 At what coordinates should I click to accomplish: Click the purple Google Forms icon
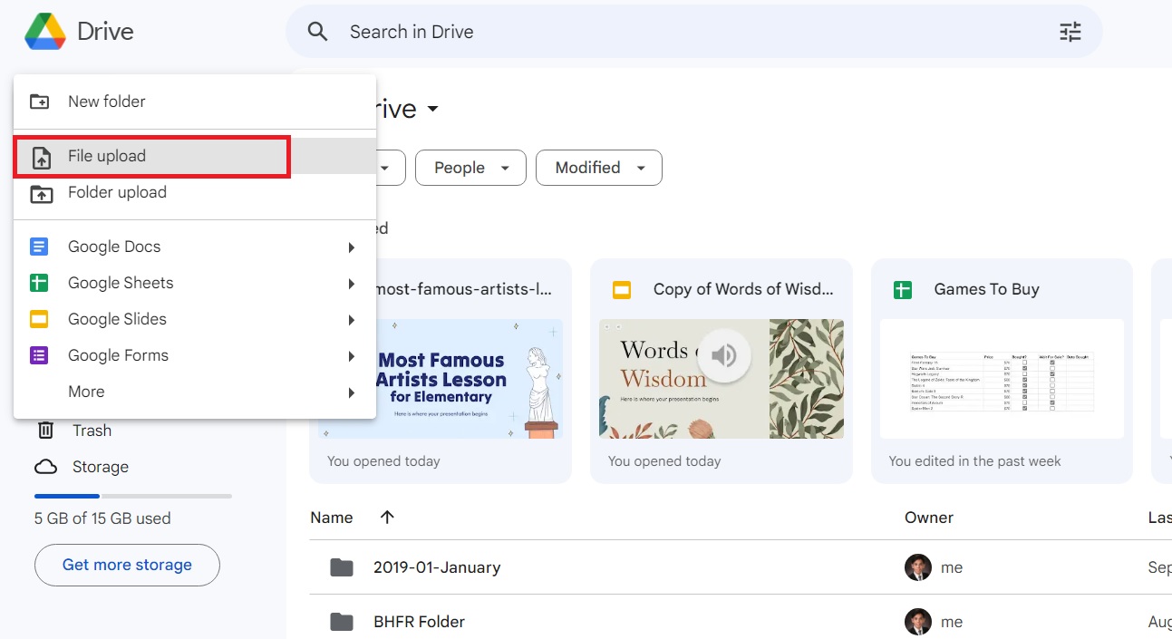39,355
